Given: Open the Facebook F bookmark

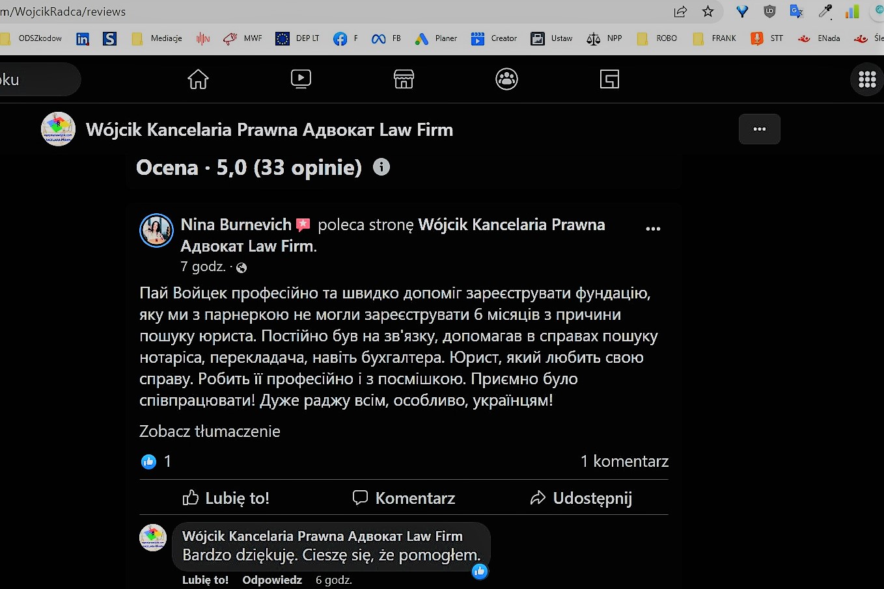Looking at the screenshot, I should pyautogui.click(x=346, y=38).
